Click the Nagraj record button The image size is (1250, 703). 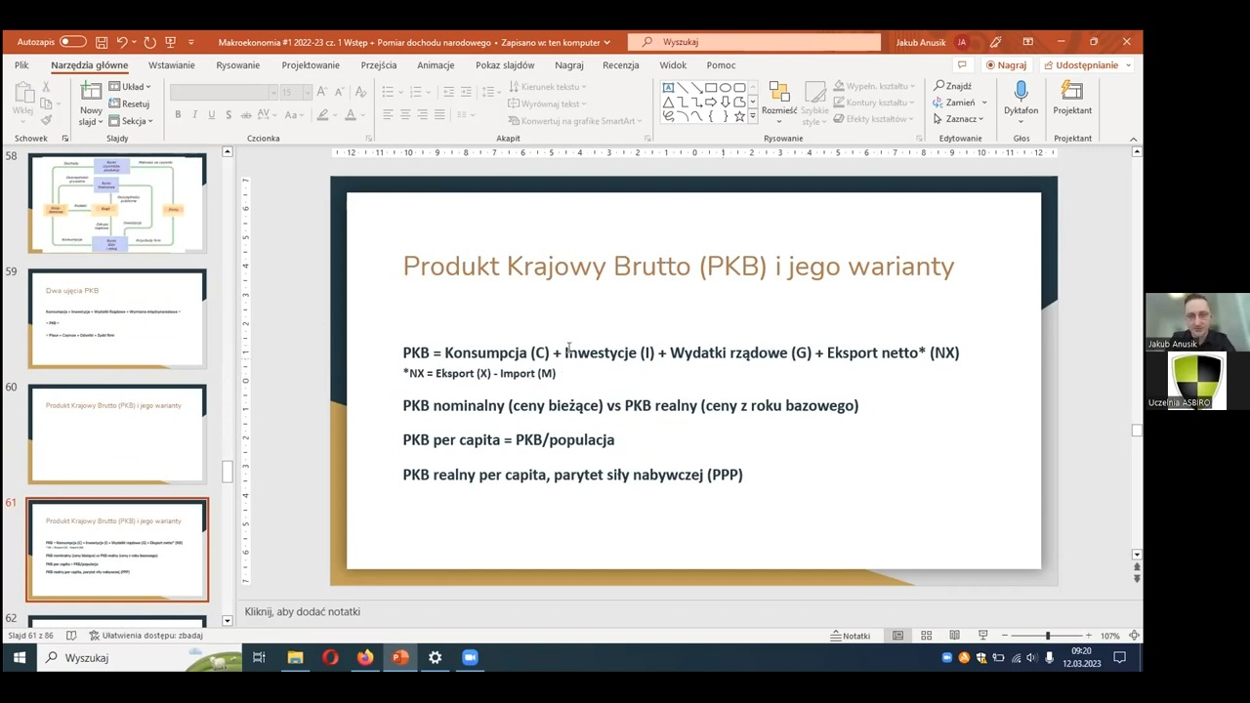1006,65
